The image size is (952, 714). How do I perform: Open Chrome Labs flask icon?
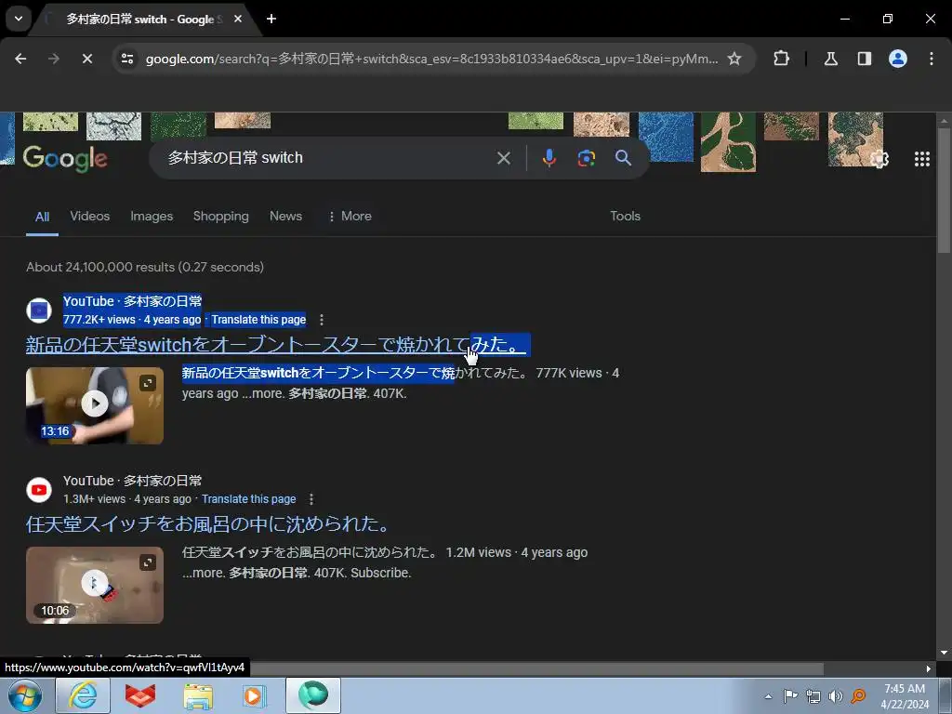(x=830, y=59)
